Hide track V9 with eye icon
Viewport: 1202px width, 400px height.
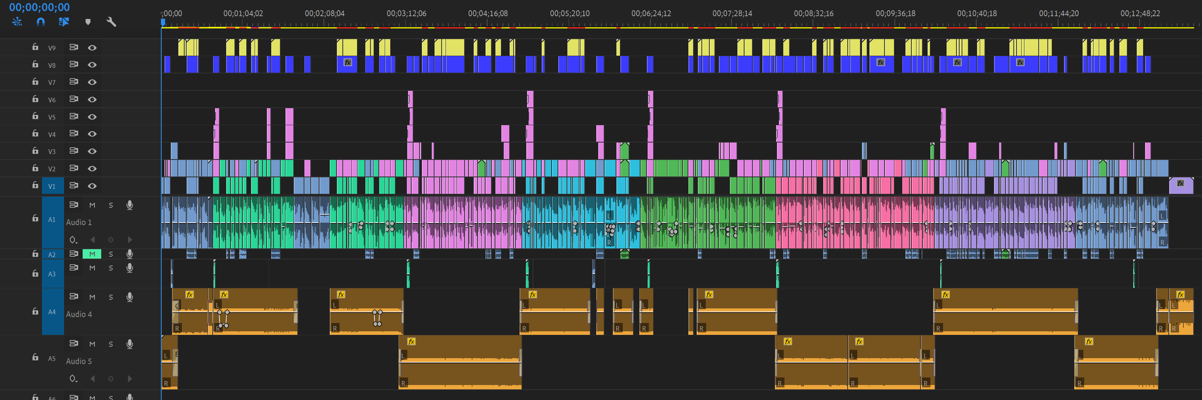93,47
